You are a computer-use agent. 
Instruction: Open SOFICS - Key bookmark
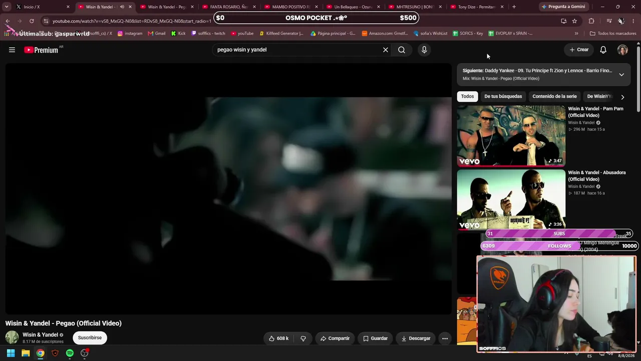pyautogui.click(x=468, y=34)
